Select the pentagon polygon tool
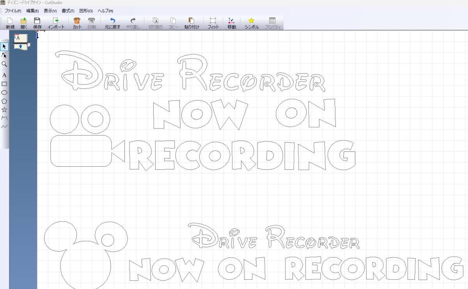Image resolution: width=468 pixels, height=289 pixels. [x=4, y=101]
